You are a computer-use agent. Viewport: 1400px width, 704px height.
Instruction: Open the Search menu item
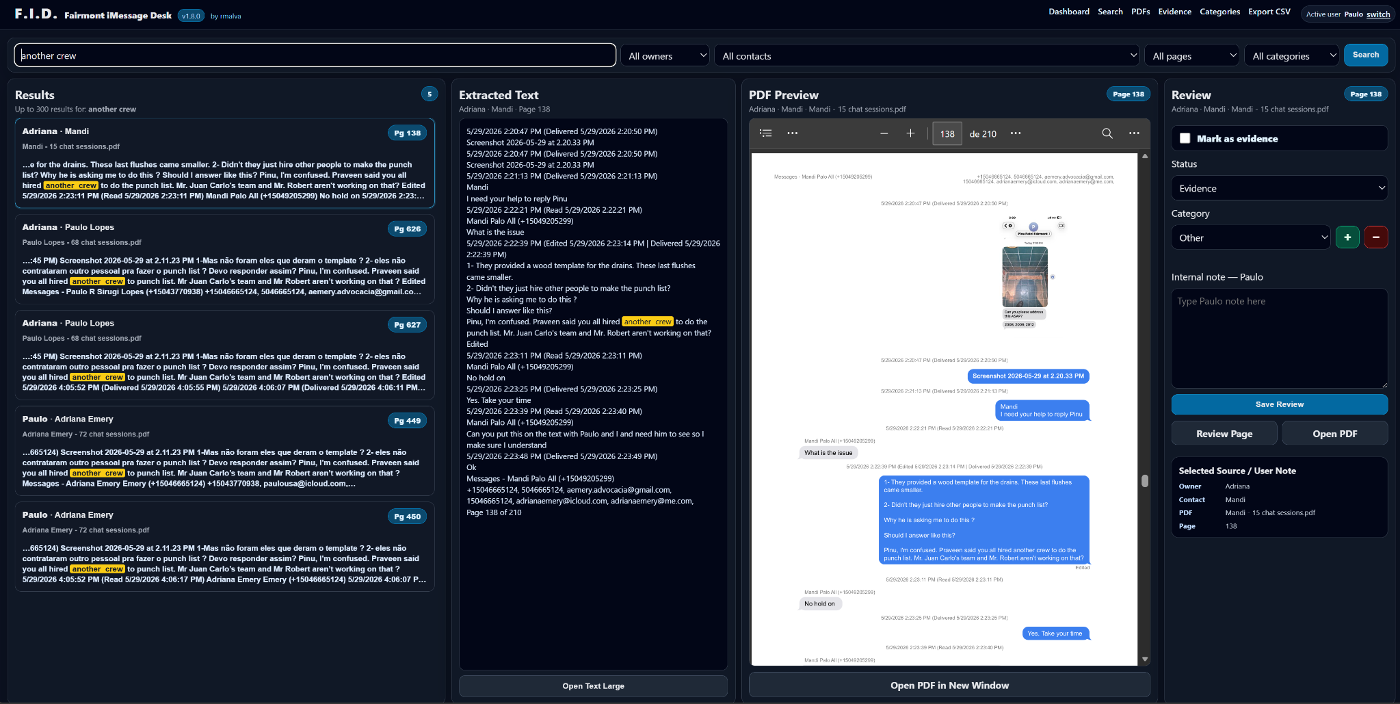click(1110, 12)
